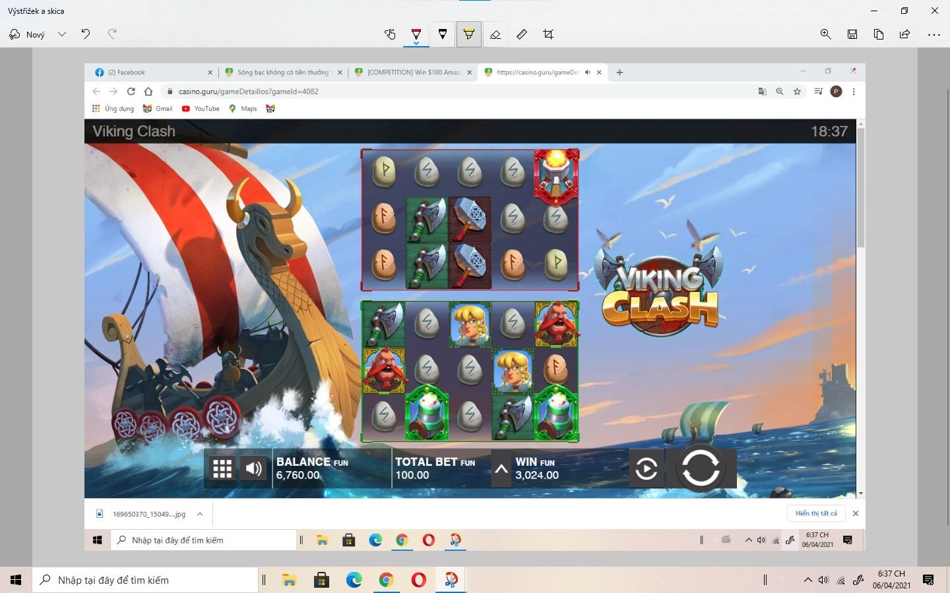
Task: Save the snip with the disk icon
Action: (852, 34)
